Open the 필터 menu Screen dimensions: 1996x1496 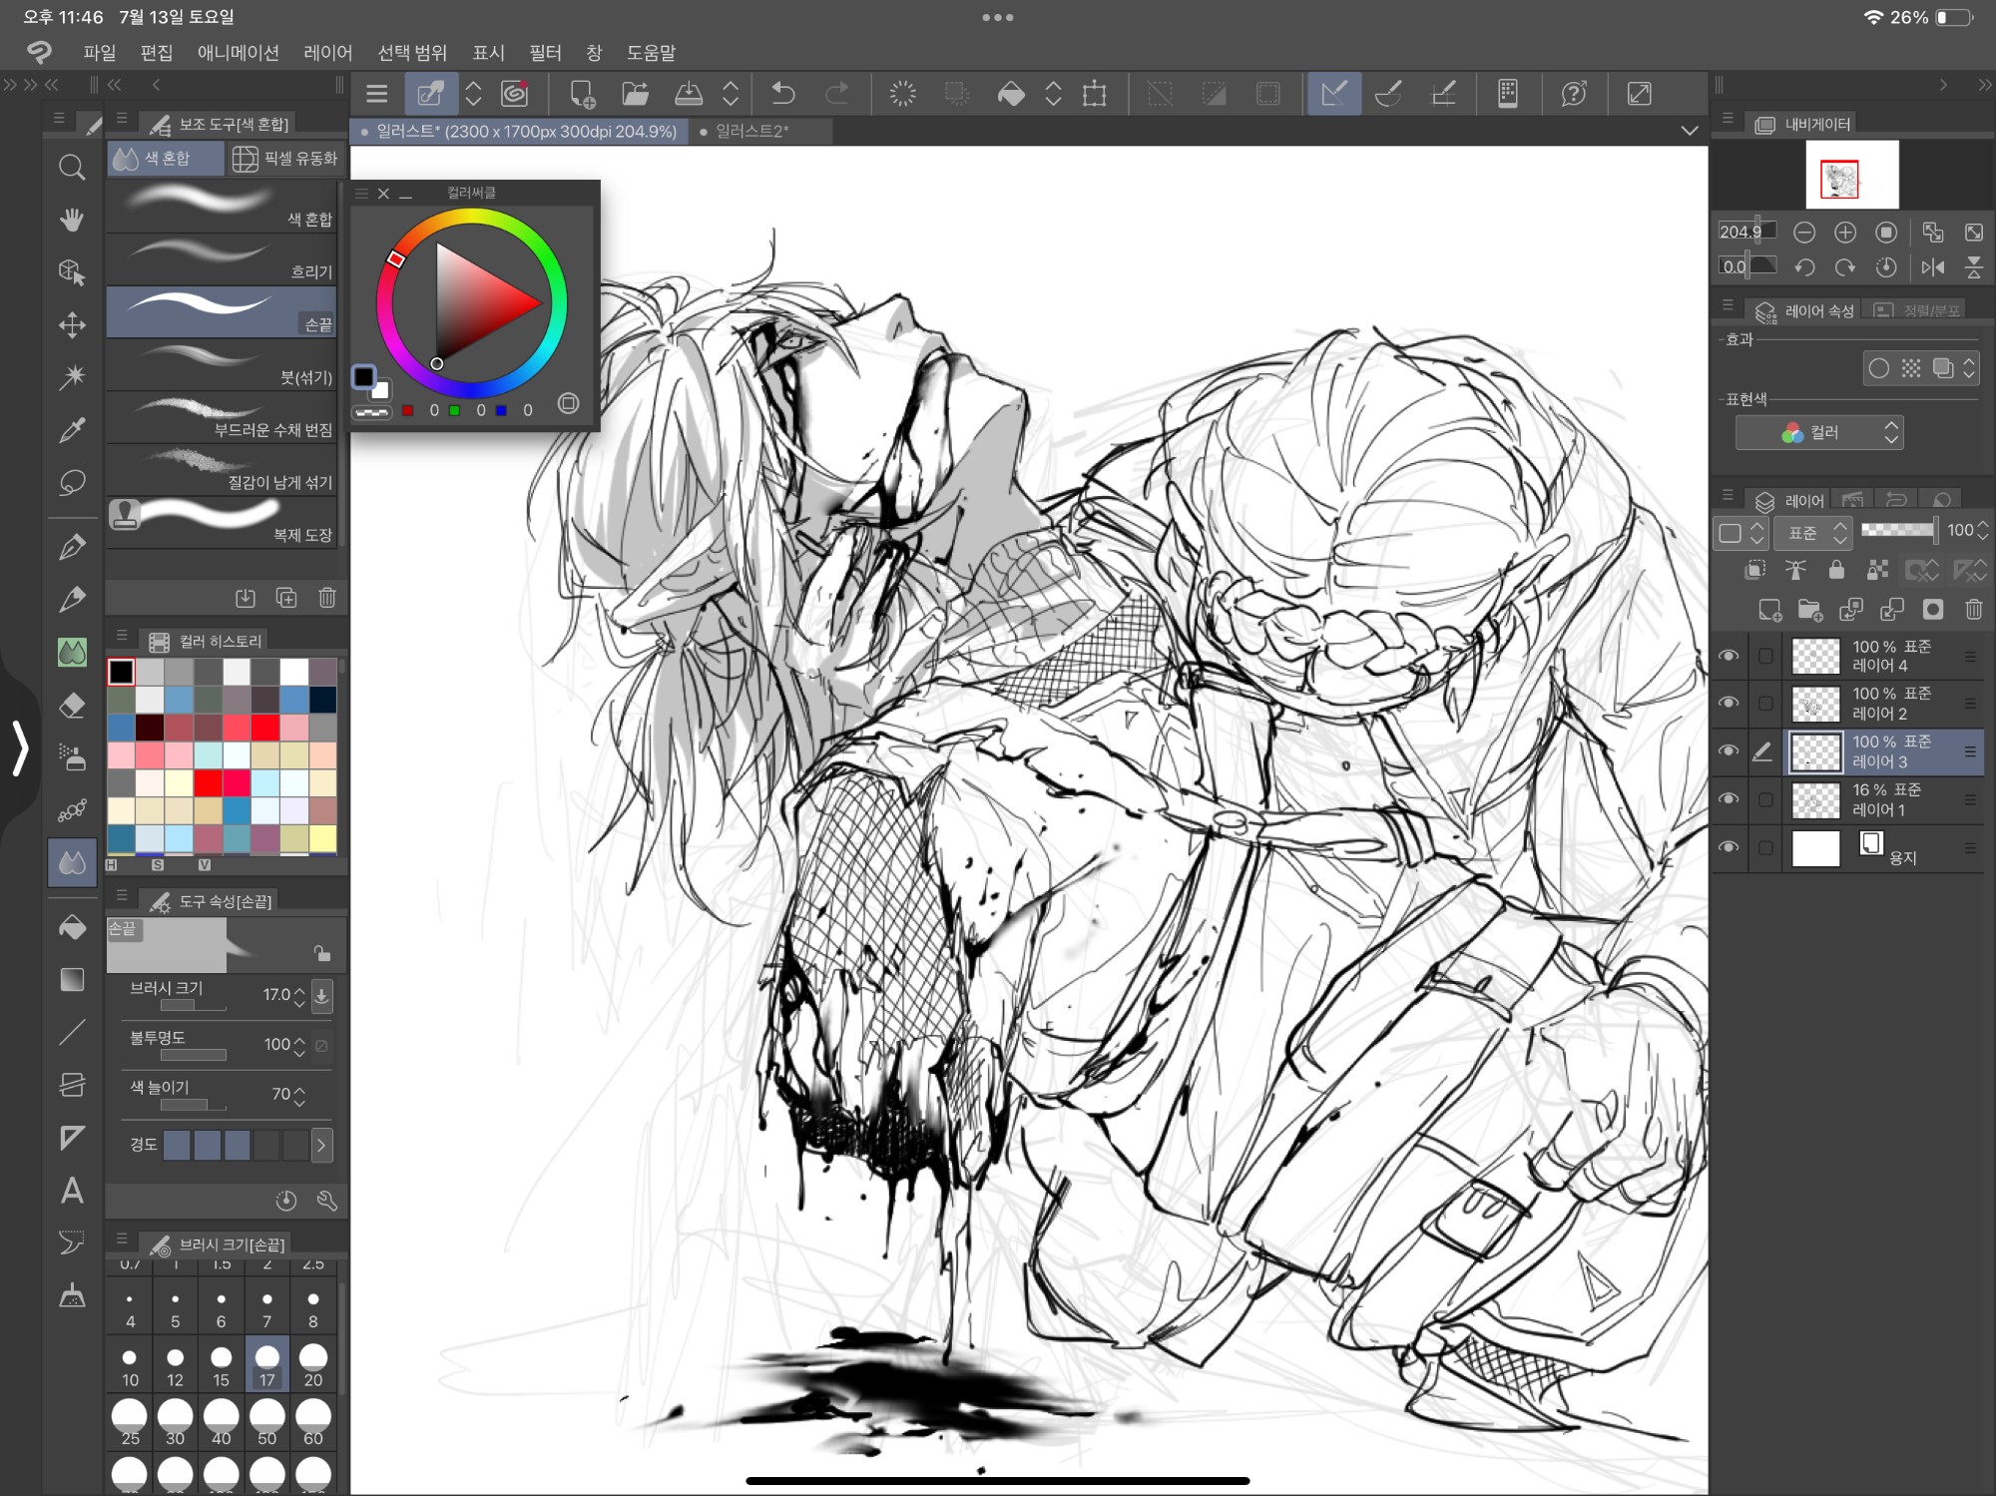tap(545, 52)
